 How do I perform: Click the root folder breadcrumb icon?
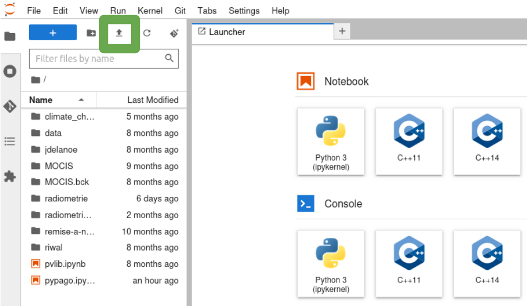35,80
